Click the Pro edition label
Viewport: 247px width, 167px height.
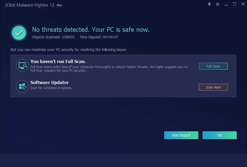pos(59,5)
